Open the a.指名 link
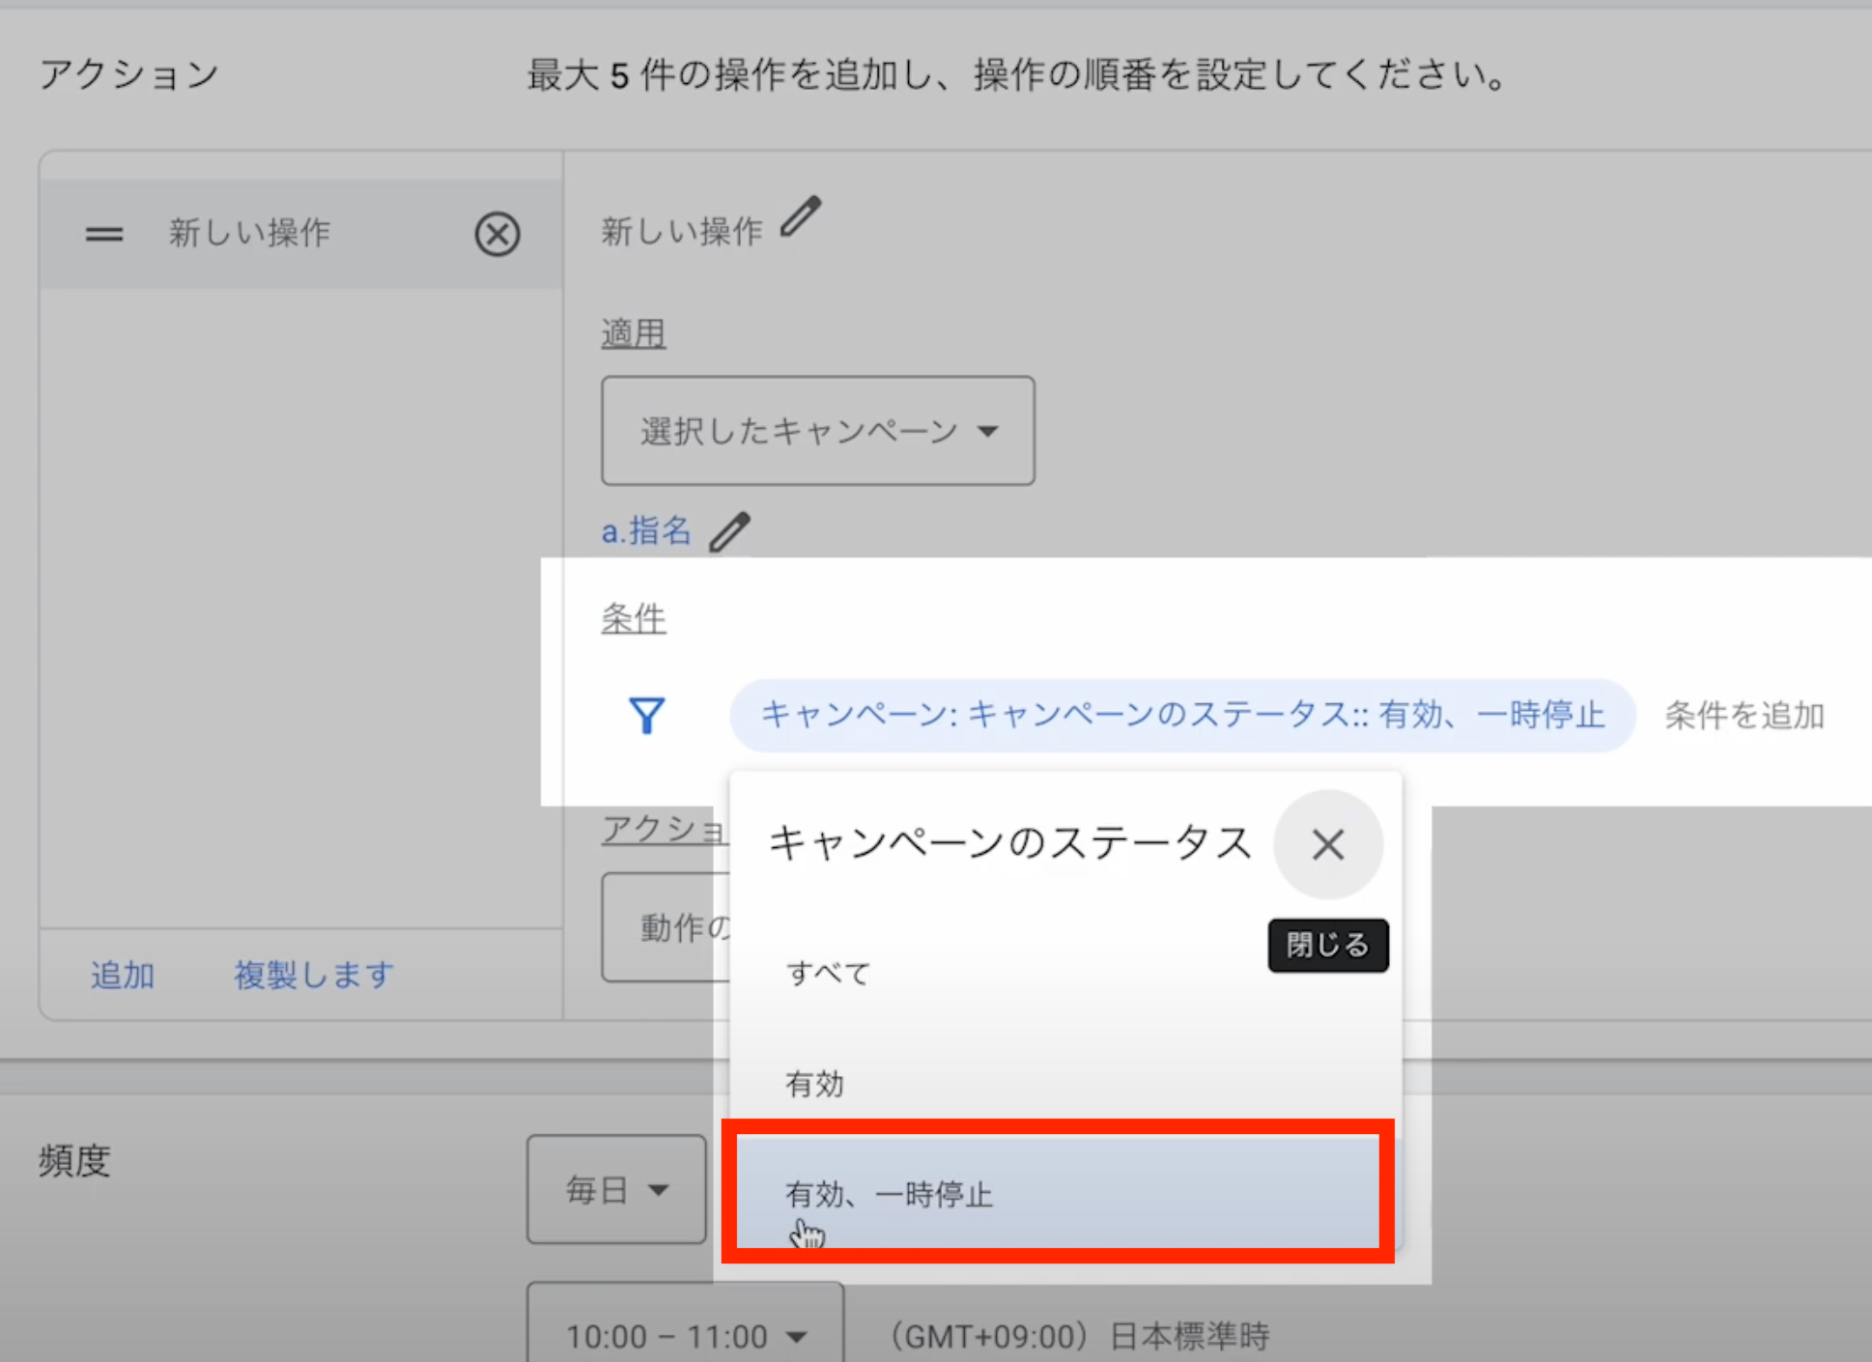The image size is (1872, 1362). (646, 531)
